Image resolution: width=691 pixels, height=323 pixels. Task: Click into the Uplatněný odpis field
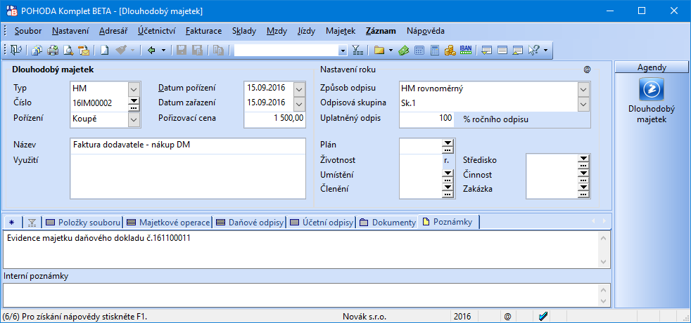pos(426,119)
